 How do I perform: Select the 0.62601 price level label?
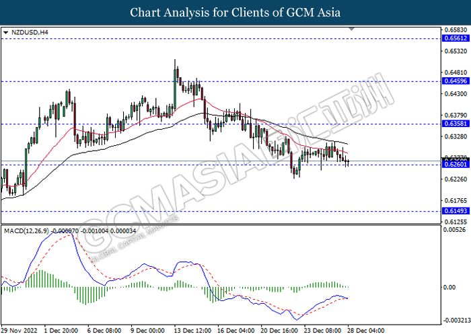tap(456, 165)
